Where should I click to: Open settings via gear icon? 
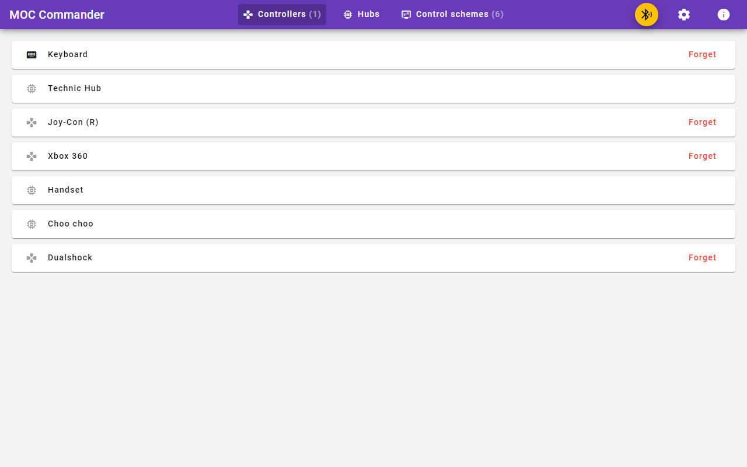coord(684,15)
